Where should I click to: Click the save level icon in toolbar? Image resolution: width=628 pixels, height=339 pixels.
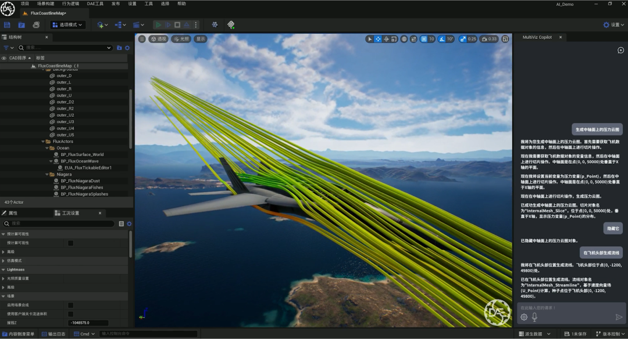(7, 25)
